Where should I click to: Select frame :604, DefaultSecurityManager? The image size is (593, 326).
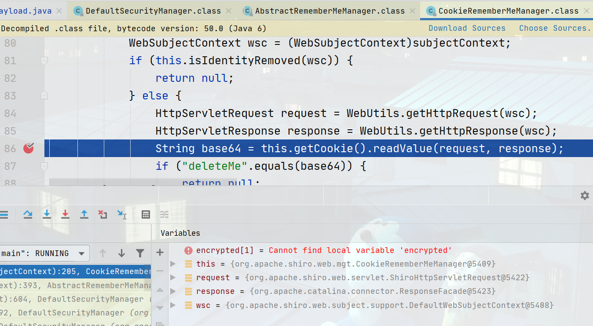[75, 299]
